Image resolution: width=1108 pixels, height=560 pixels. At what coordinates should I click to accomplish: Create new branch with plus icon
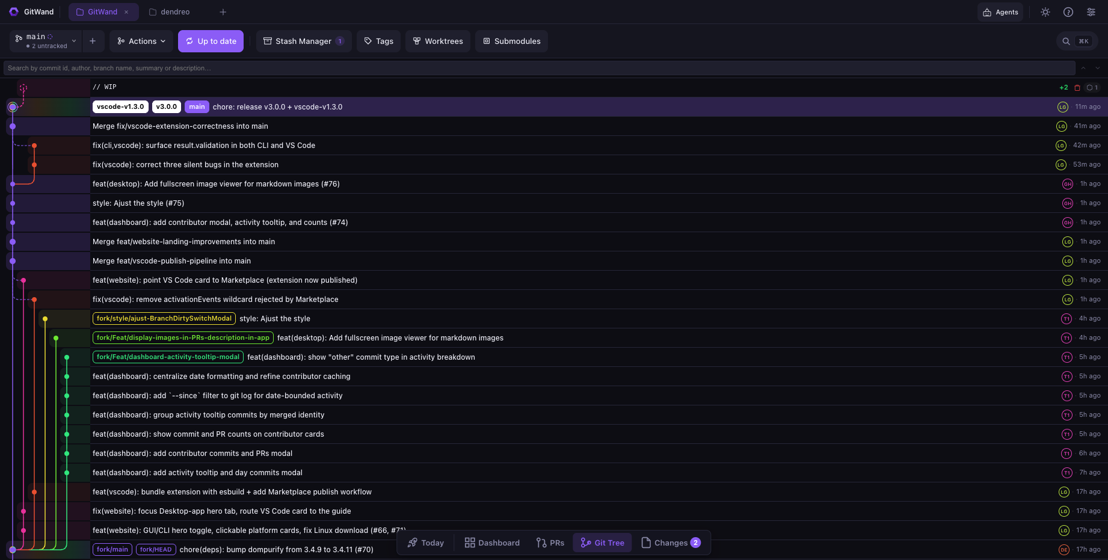click(x=93, y=41)
